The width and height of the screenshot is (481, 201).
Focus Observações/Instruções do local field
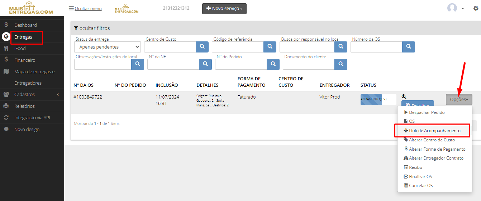(103, 64)
